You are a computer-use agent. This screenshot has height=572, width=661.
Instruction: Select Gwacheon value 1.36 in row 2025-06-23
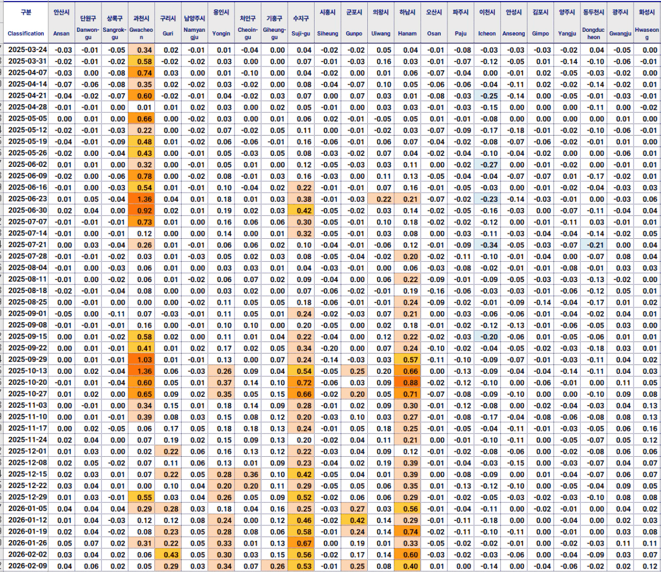(x=142, y=199)
